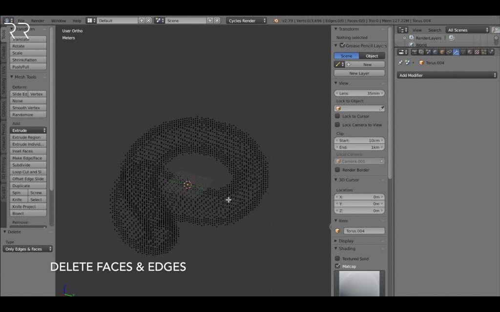Open the Texture checker tab icon
500x312 pixels.
tap(477, 52)
